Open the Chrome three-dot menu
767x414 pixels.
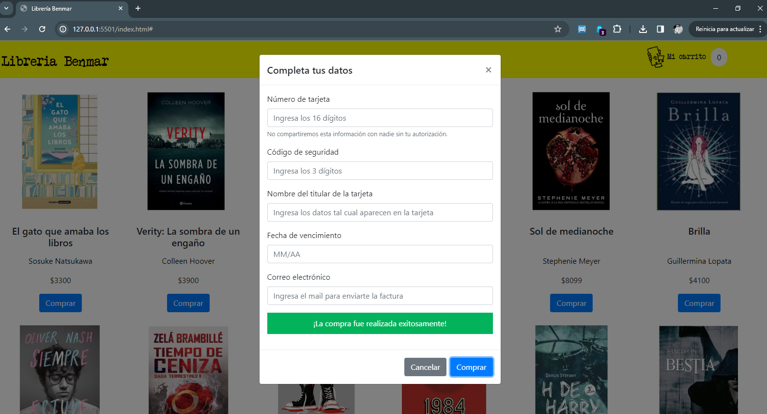tap(760, 29)
